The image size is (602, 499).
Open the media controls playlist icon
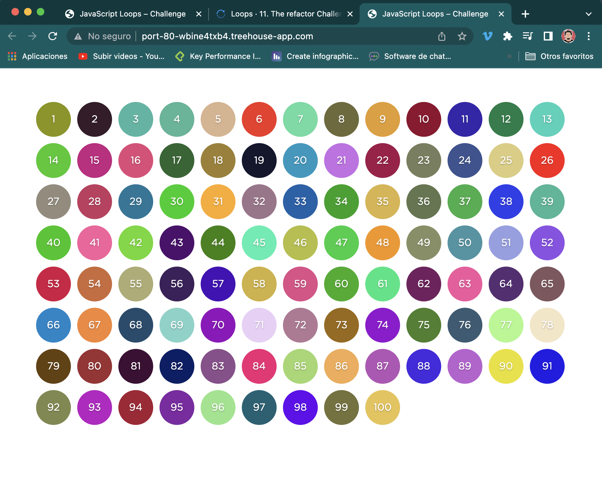(x=528, y=36)
